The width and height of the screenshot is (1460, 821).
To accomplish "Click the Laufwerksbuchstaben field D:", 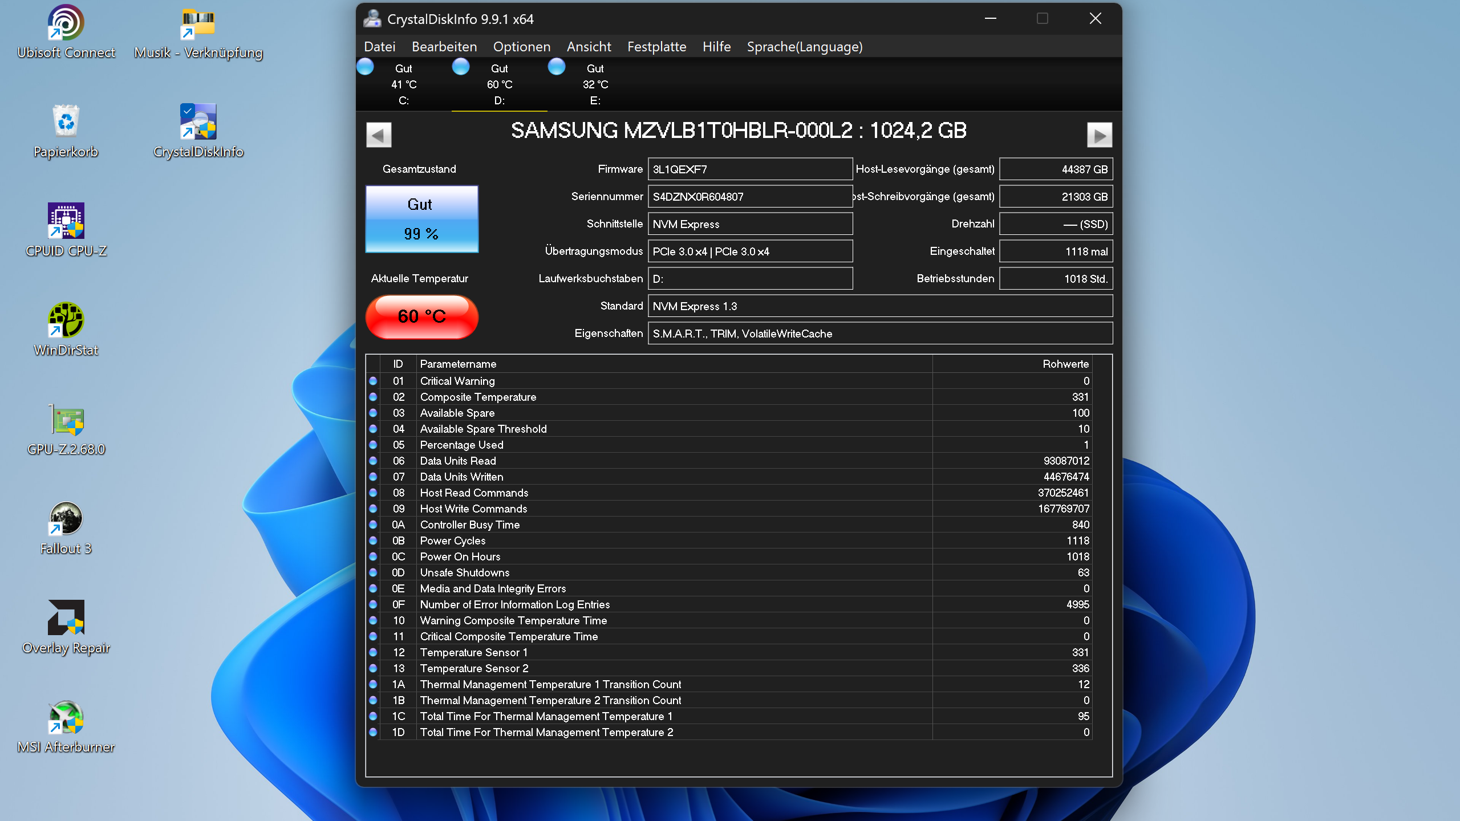I will (750, 279).
